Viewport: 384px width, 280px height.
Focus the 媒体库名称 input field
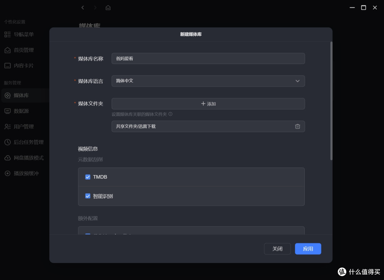pyautogui.click(x=208, y=59)
